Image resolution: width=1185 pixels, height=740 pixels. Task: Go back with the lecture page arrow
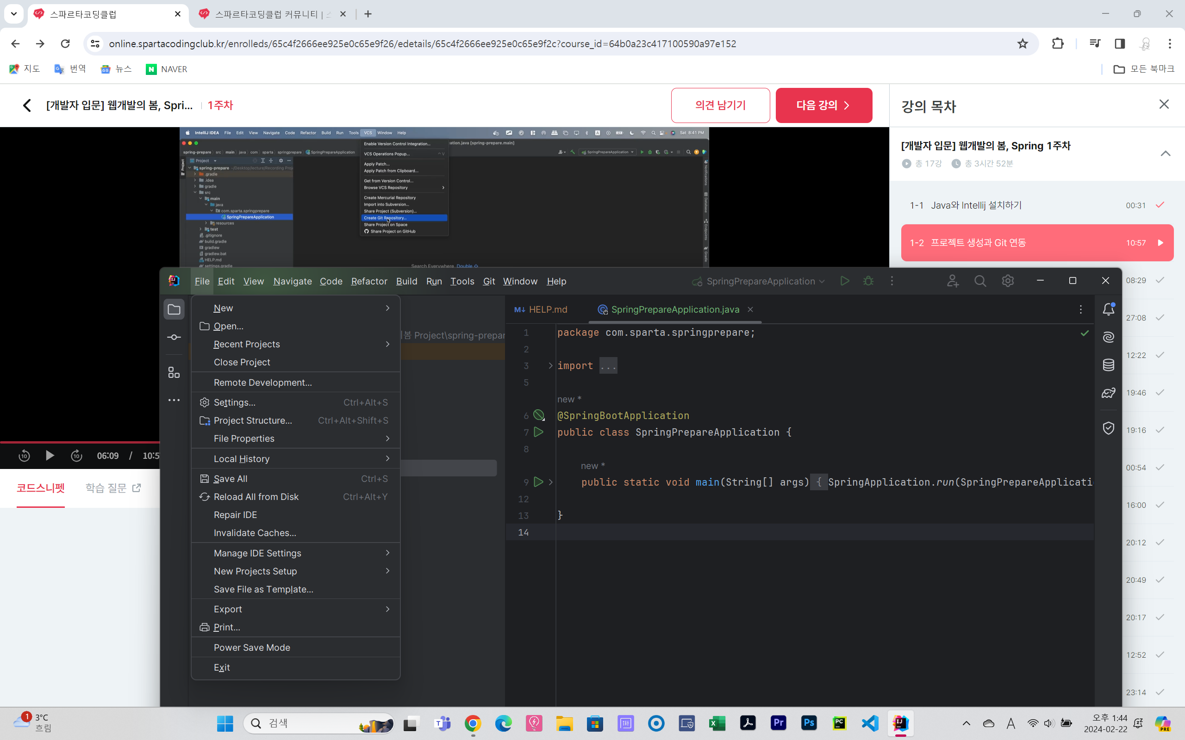(27, 105)
